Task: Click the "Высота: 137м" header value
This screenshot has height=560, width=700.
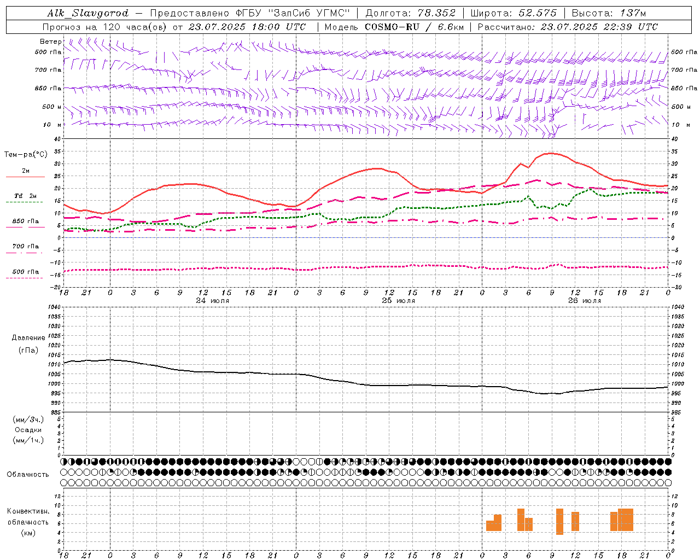Action: click(609, 13)
